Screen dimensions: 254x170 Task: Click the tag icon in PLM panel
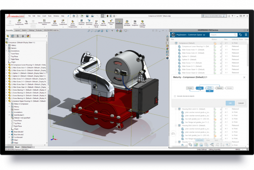click(x=240, y=35)
